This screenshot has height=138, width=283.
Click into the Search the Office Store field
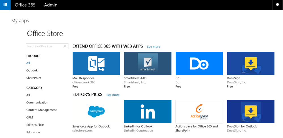tap(47, 46)
